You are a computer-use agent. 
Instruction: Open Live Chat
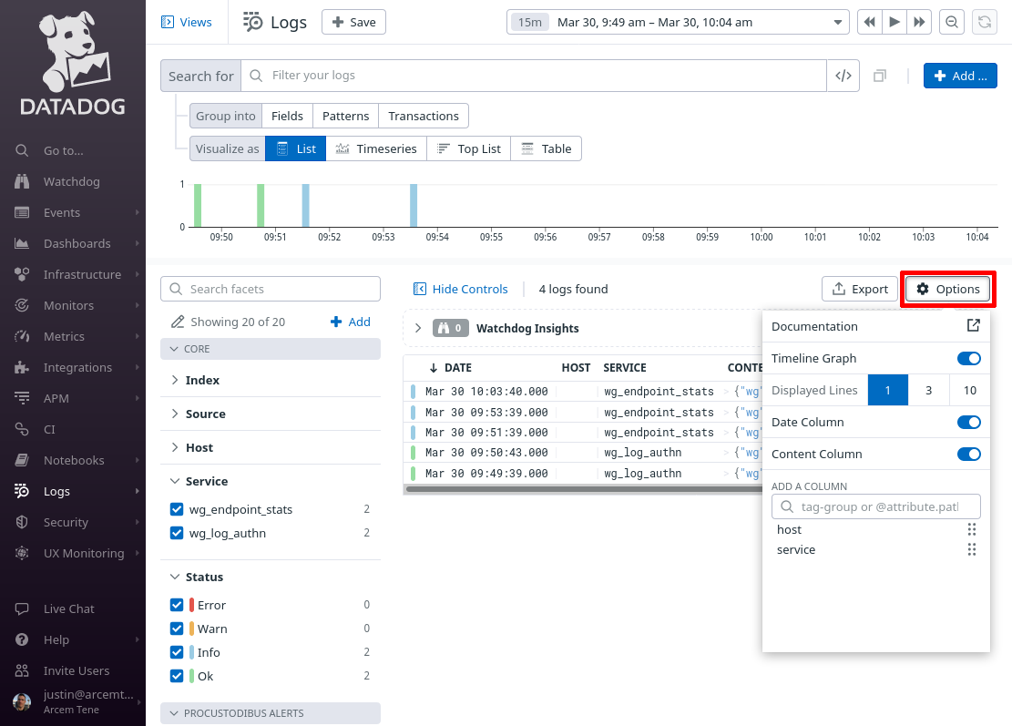68,608
